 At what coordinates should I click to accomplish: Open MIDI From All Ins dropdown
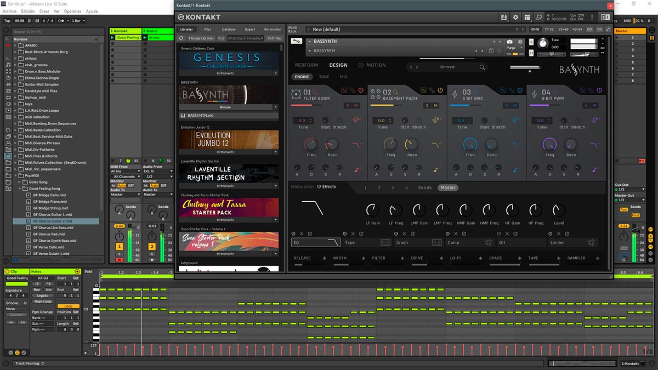tap(124, 171)
